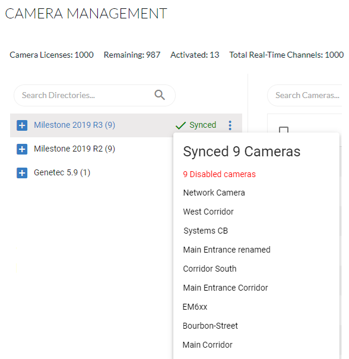Click 'Main Entrance renamed' in the list
This screenshot has width=349, height=359.
coord(227,250)
